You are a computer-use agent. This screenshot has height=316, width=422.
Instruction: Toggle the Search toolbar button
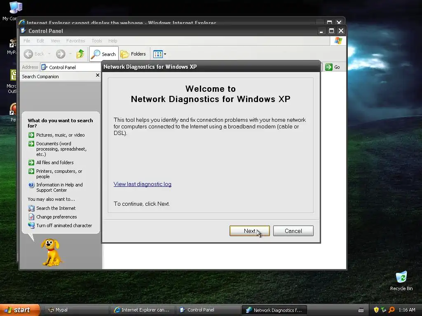point(103,54)
